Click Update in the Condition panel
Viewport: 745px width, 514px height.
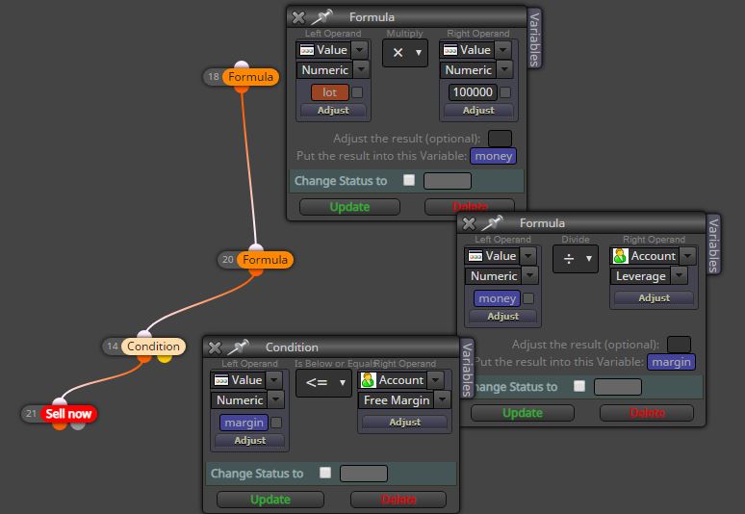(270, 500)
